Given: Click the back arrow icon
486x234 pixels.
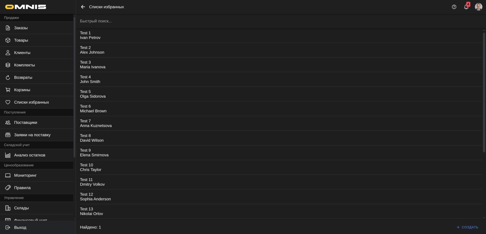Looking at the screenshot, I should coord(83,7).
